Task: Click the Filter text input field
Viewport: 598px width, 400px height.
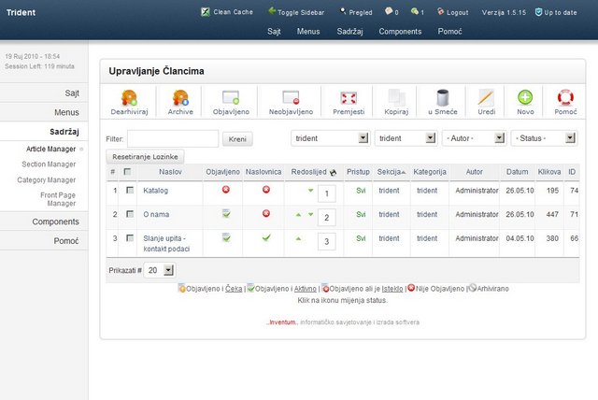Action: tap(172, 138)
